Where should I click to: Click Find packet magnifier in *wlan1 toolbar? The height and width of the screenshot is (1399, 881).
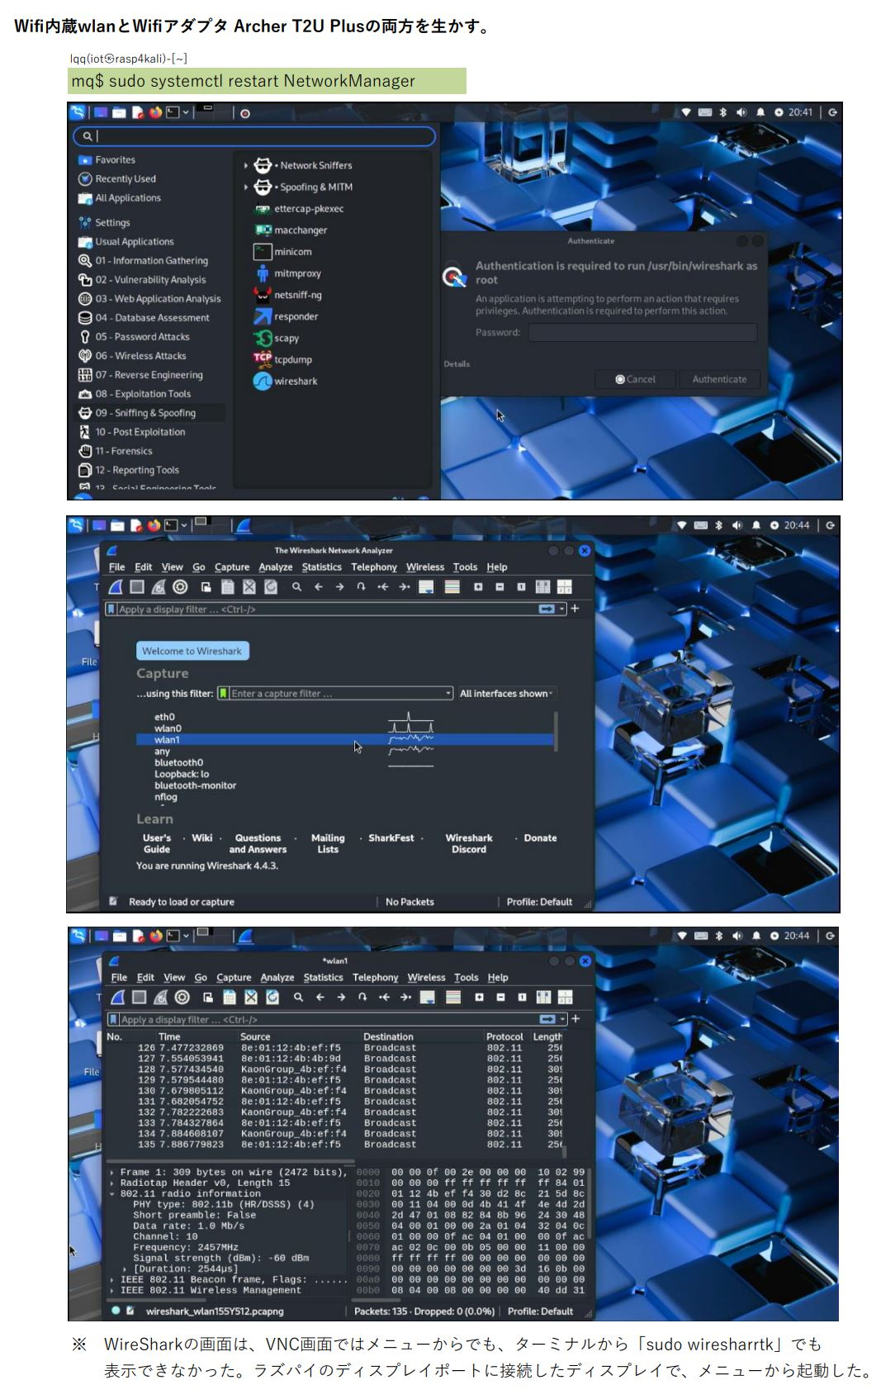[299, 998]
